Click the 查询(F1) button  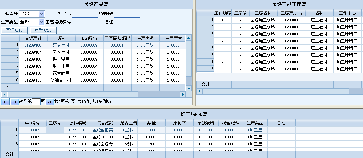14,30
